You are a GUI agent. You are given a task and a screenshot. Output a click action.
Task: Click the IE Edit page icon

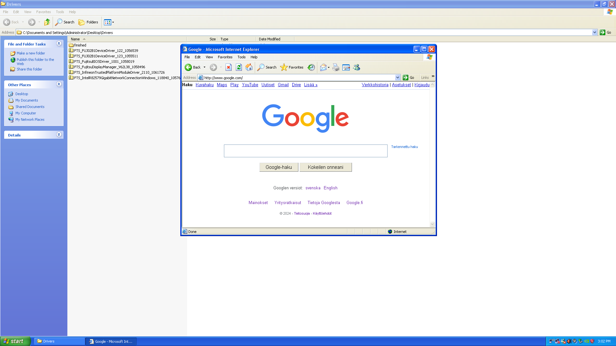pos(346,67)
